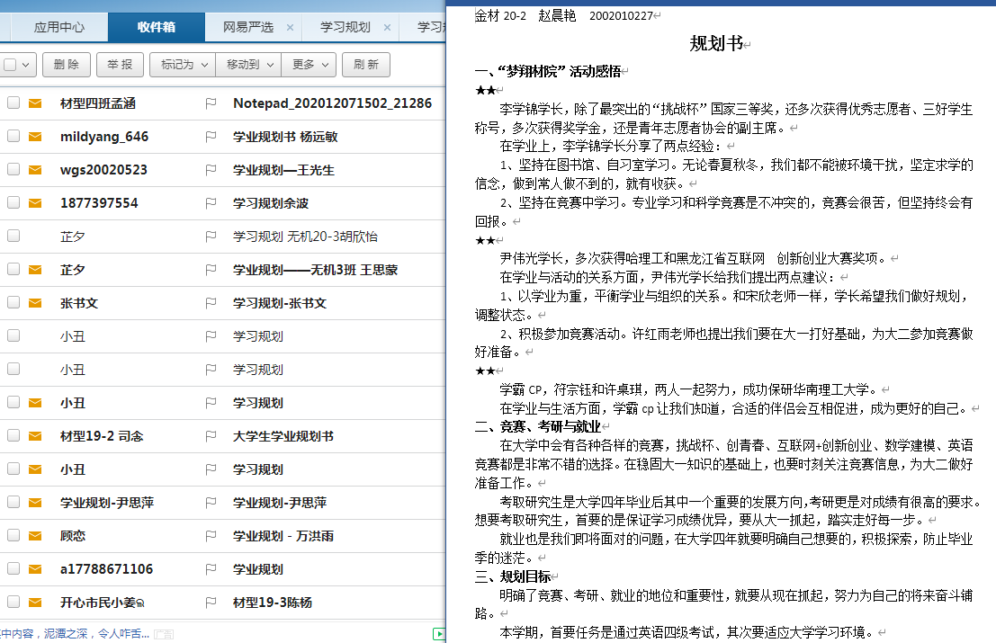
Task: Close the 网易严选 tab
Action: pyautogui.click(x=290, y=27)
